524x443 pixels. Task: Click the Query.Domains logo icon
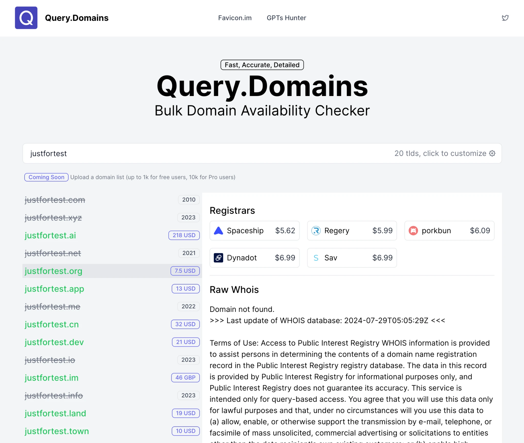[26, 18]
